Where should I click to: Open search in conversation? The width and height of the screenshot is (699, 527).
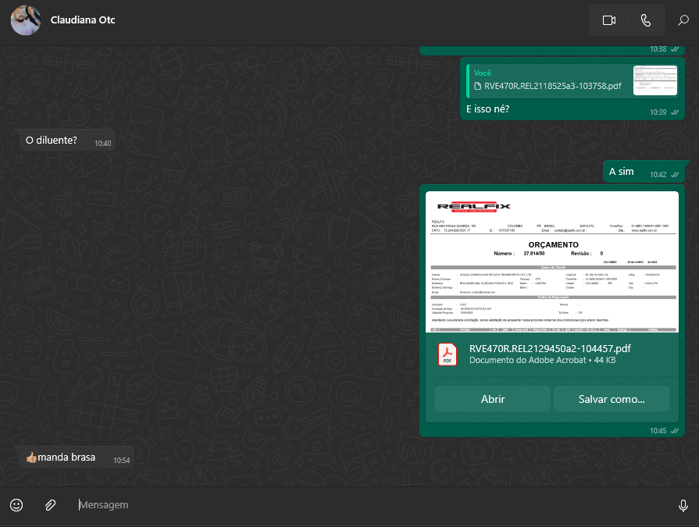pos(683,20)
